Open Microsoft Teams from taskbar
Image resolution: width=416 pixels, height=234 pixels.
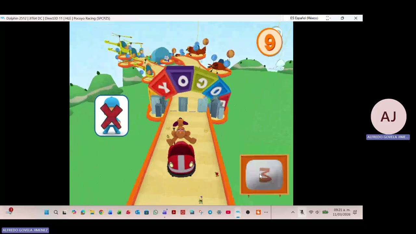(x=165, y=212)
